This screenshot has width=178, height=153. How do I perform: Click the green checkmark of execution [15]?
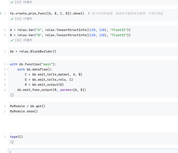[12, 40]
